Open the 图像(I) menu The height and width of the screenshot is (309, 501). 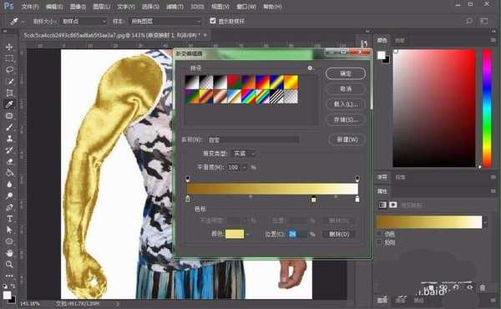pos(78,7)
